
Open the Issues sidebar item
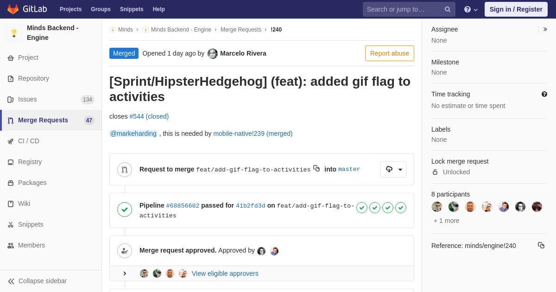[x=51, y=99]
